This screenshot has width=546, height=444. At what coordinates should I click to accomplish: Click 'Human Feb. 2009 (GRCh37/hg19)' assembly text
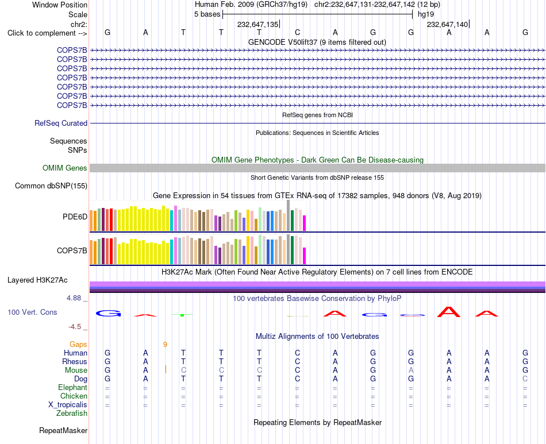pos(251,5)
